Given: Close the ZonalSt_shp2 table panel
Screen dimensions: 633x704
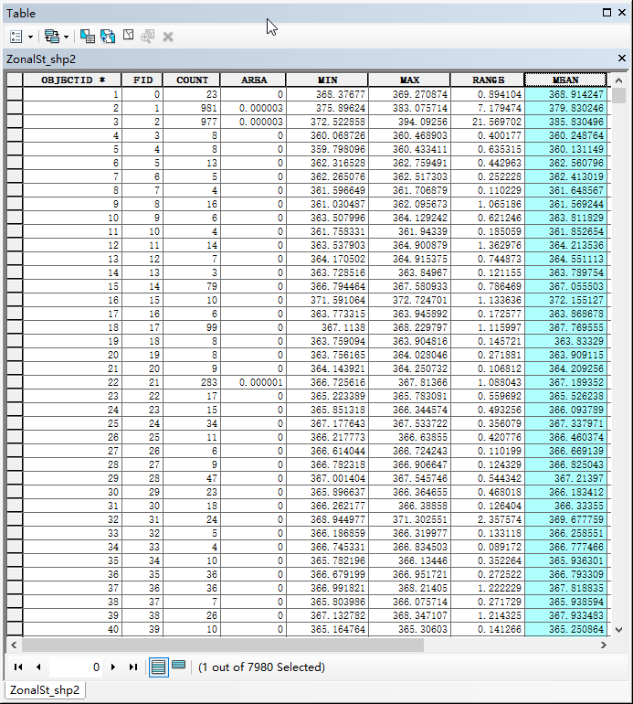Looking at the screenshot, I should [x=622, y=58].
